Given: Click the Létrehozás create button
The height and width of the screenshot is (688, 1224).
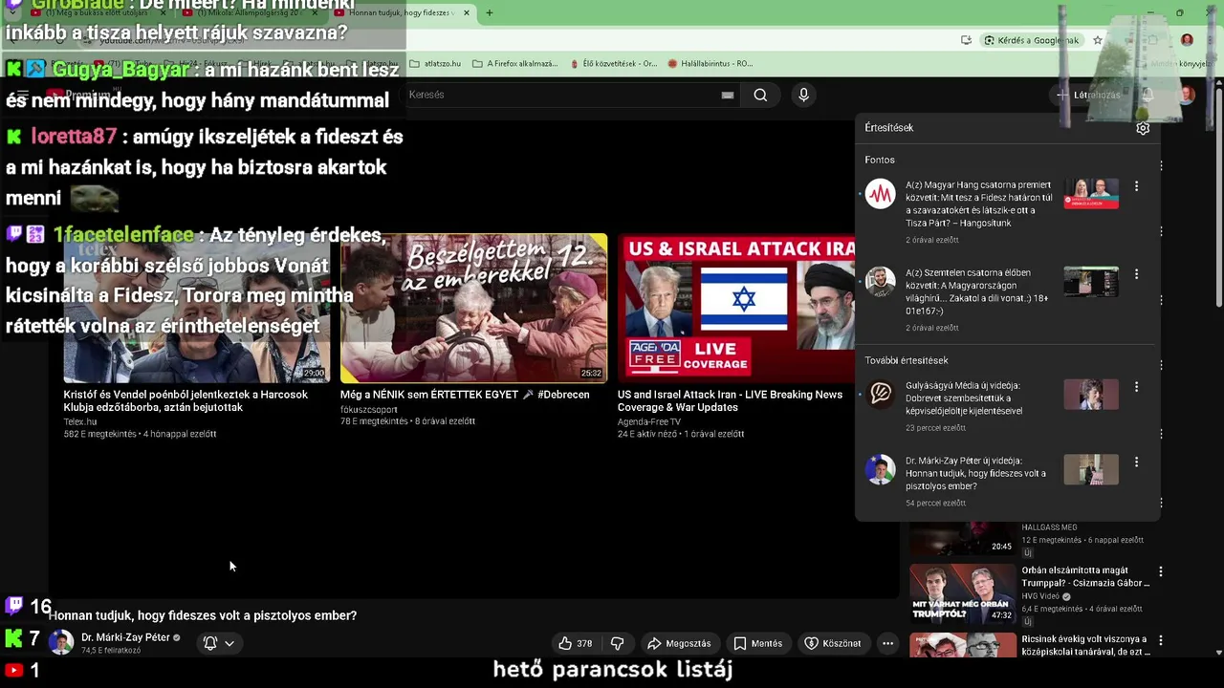Looking at the screenshot, I should click(x=1088, y=95).
